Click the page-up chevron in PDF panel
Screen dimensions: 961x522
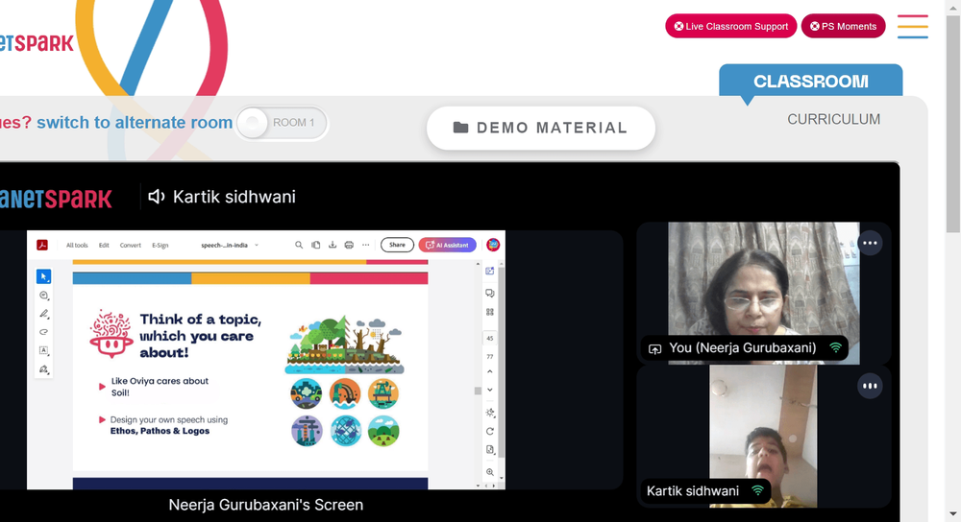[x=490, y=371]
